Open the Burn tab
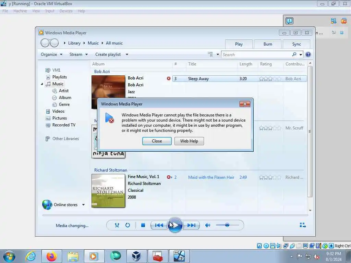This screenshot has width=351, height=263. tap(268, 44)
